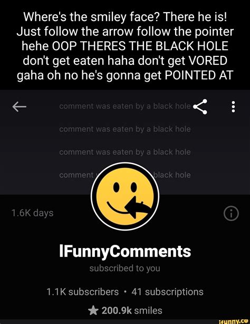The width and height of the screenshot is (250, 324).
Task: Tap the IFunnyComments username
Action: [x=125, y=251]
